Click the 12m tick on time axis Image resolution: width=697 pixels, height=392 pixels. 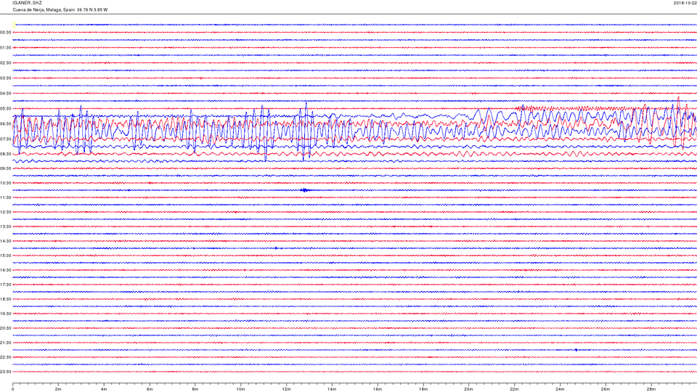[x=286, y=389]
